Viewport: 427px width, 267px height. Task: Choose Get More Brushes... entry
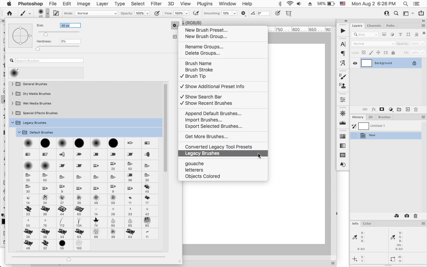pos(223,137)
